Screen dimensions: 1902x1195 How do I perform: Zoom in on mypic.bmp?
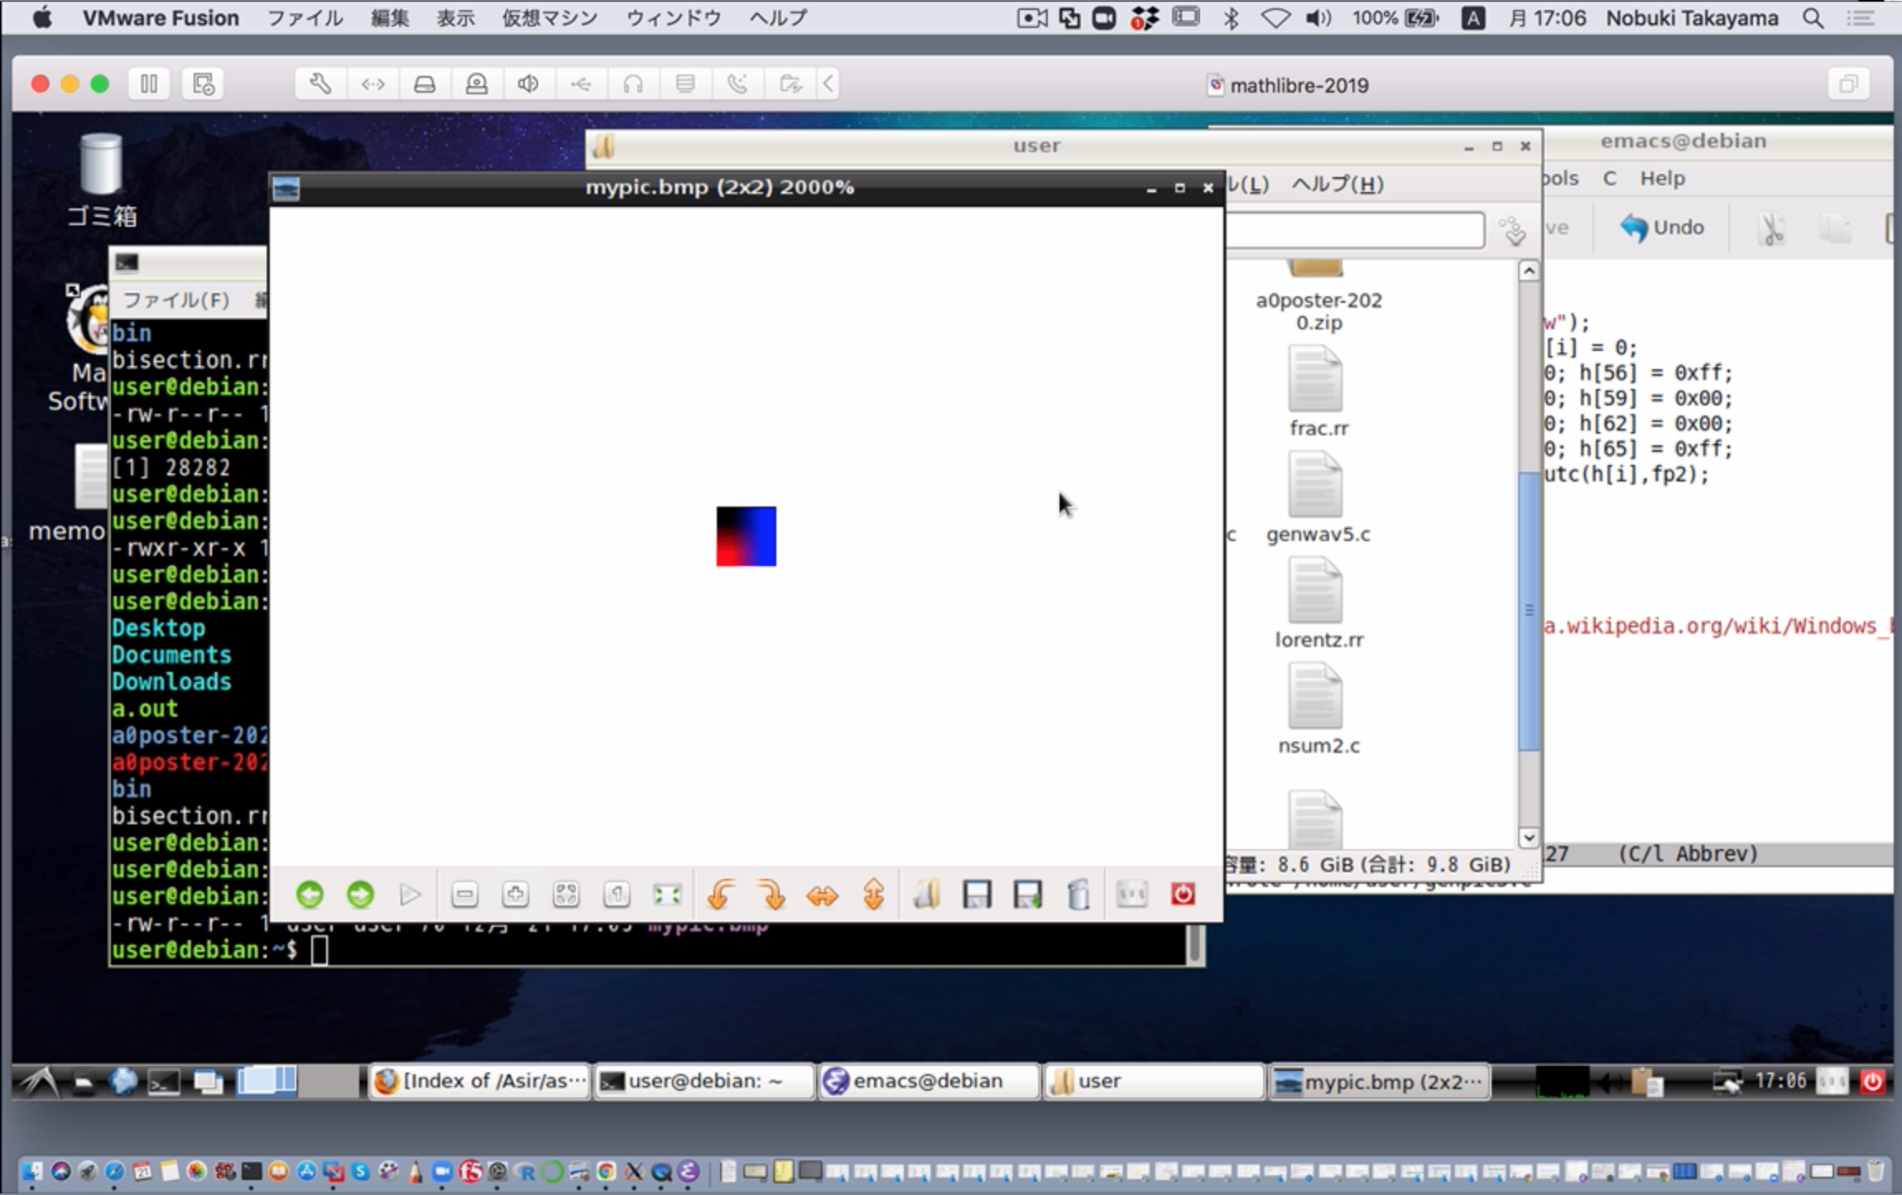[x=516, y=895]
